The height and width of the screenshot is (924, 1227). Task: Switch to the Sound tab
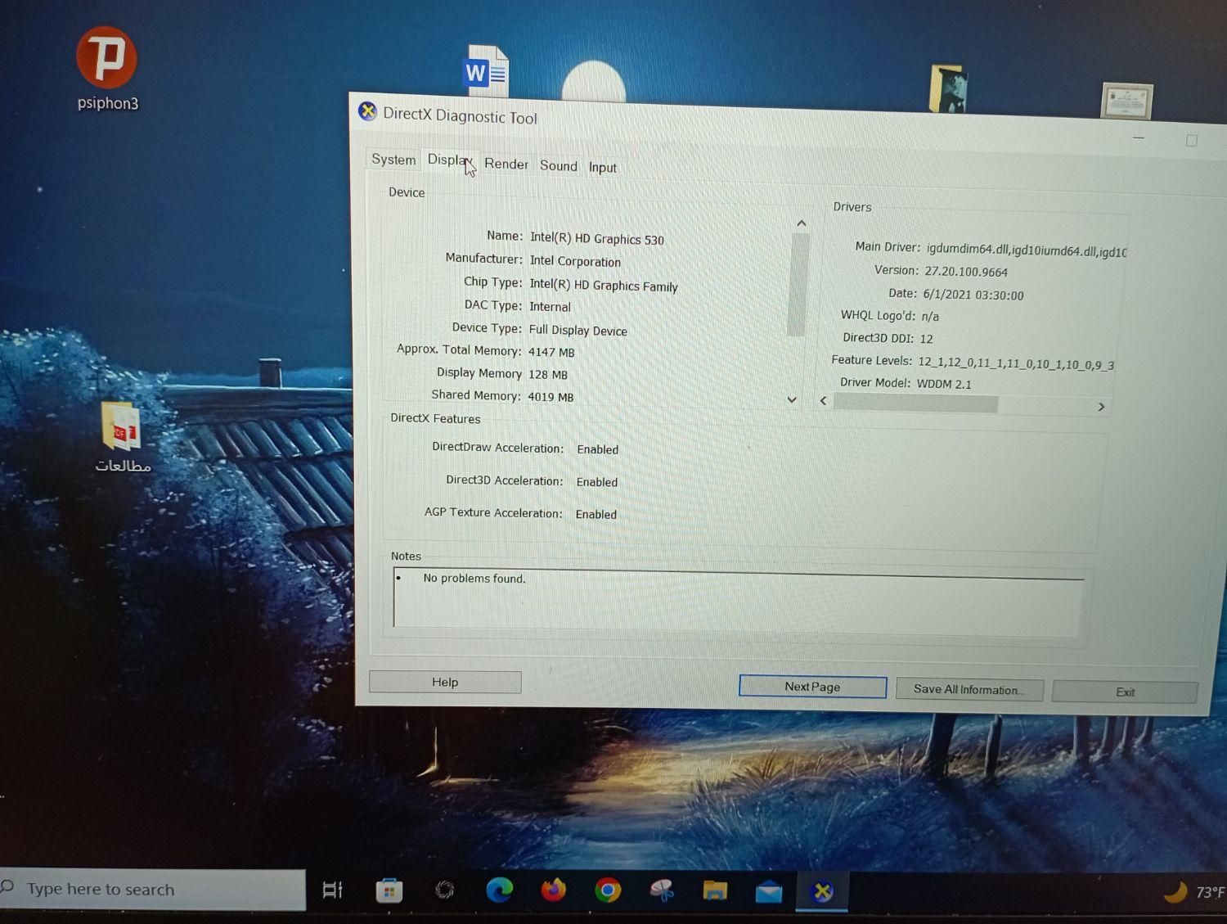click(x=559, y=165)
